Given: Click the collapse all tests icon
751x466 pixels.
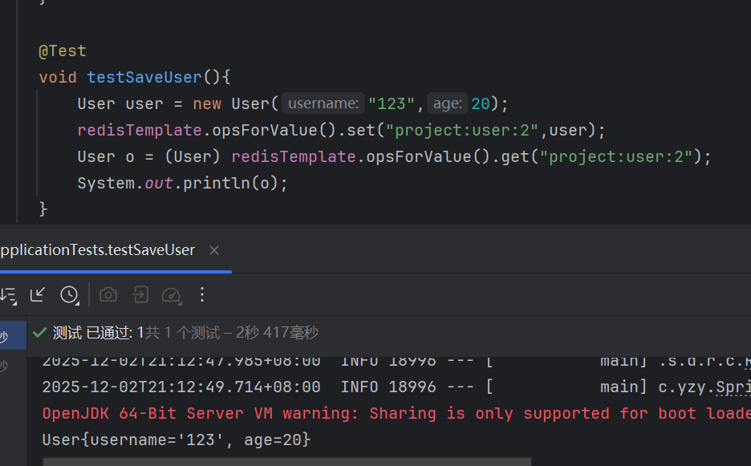Looking at the screenshot, I should click(38, 294).
